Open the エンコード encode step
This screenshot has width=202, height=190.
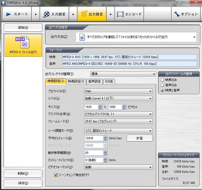click(x=129, y=14)
